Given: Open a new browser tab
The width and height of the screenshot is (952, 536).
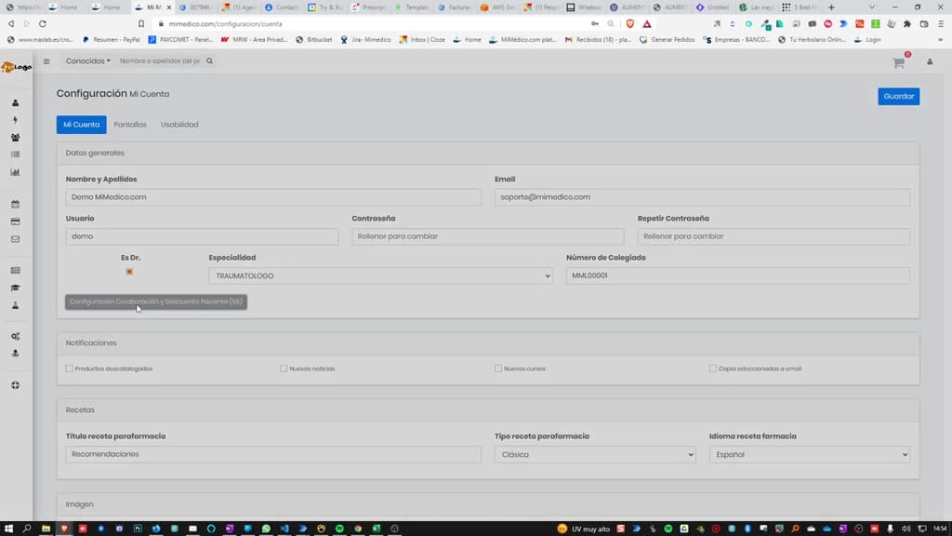Looking at the screenshot, I should coord(831,7).
